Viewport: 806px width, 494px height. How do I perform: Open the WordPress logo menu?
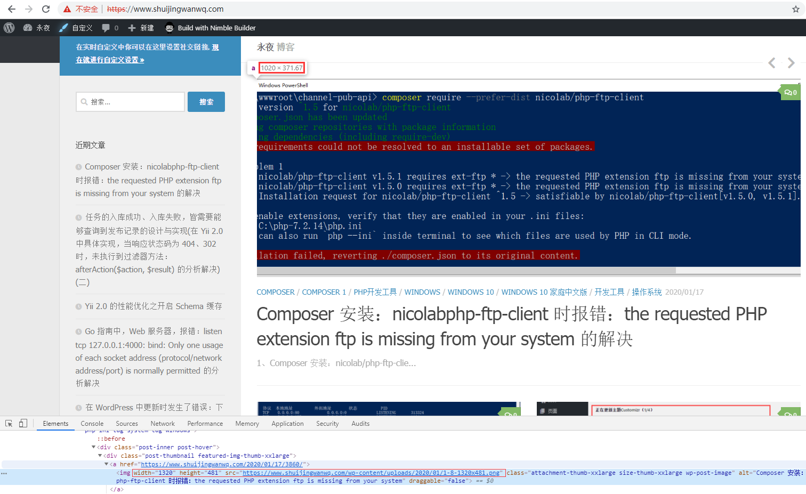pos(9,28)
